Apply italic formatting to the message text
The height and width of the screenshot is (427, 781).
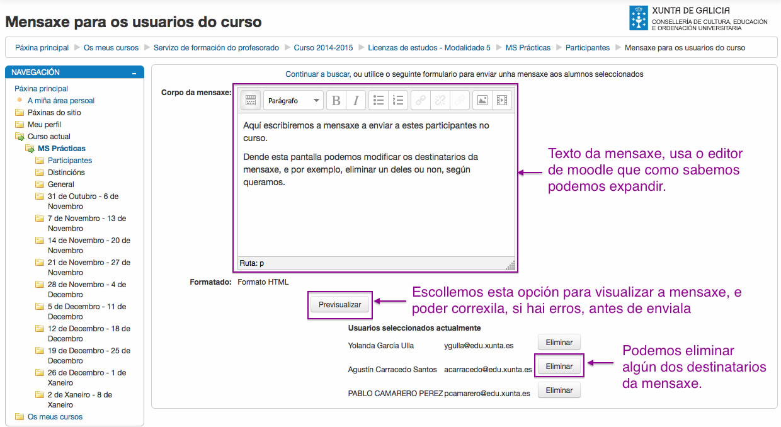click(x=355, y=100)
